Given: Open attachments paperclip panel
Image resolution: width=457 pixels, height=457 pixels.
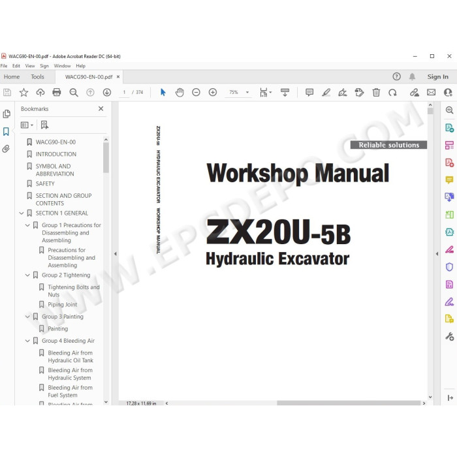Looking at the screenshot, I should pos(6,149).
